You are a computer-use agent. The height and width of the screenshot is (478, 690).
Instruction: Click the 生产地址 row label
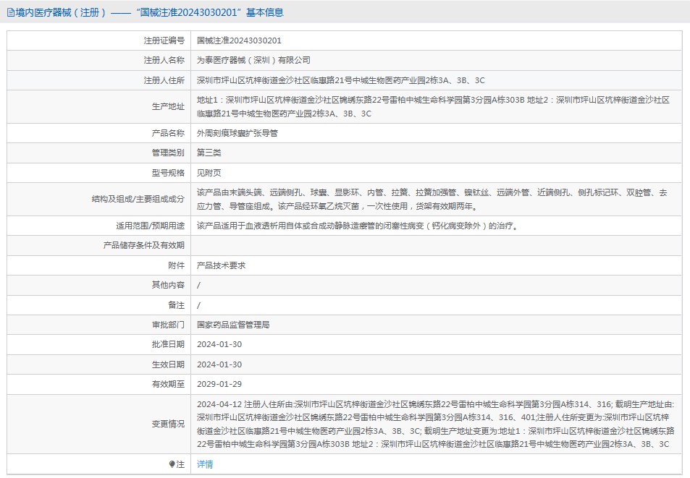(168, 106)
